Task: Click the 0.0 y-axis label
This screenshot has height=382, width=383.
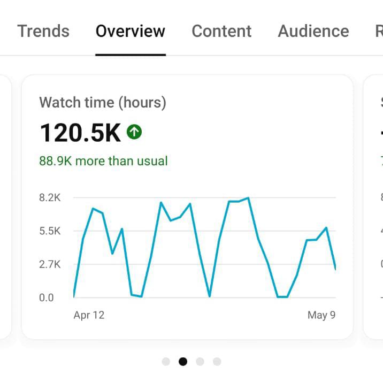Action: [x=47, y=297]
